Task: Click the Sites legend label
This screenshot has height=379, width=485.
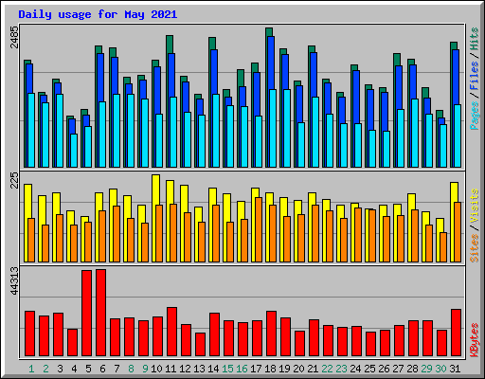Action: pyautogui.click(x=474, y=248)
